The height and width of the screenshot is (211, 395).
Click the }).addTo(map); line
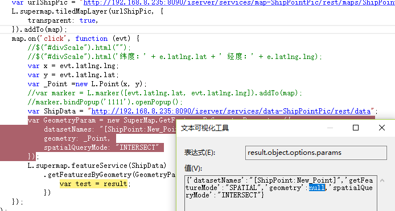[x=39, y=29]
